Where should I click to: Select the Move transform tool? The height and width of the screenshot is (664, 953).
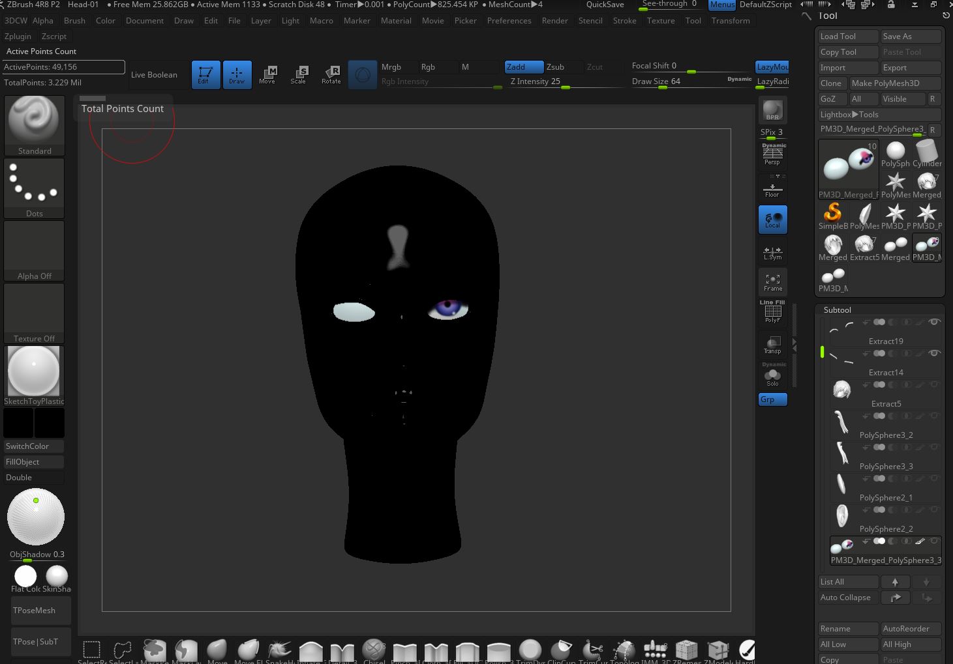click(x=267, y=75)
